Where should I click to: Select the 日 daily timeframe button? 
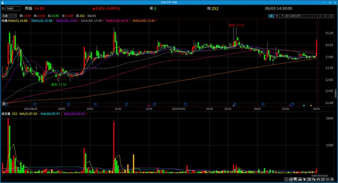point(271,16)
